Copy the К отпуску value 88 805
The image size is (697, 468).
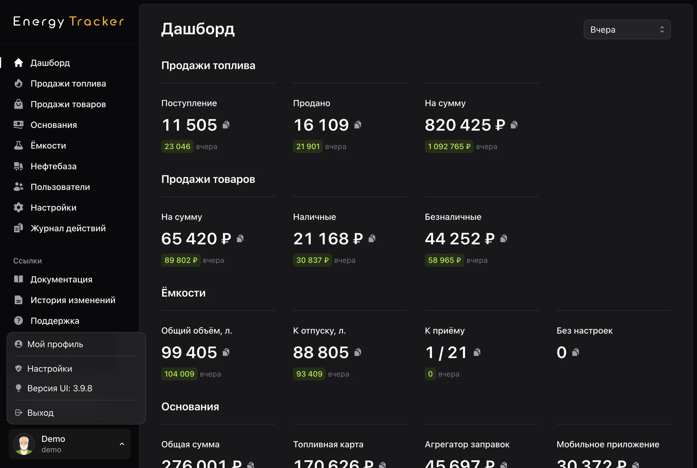coord(358,352)
